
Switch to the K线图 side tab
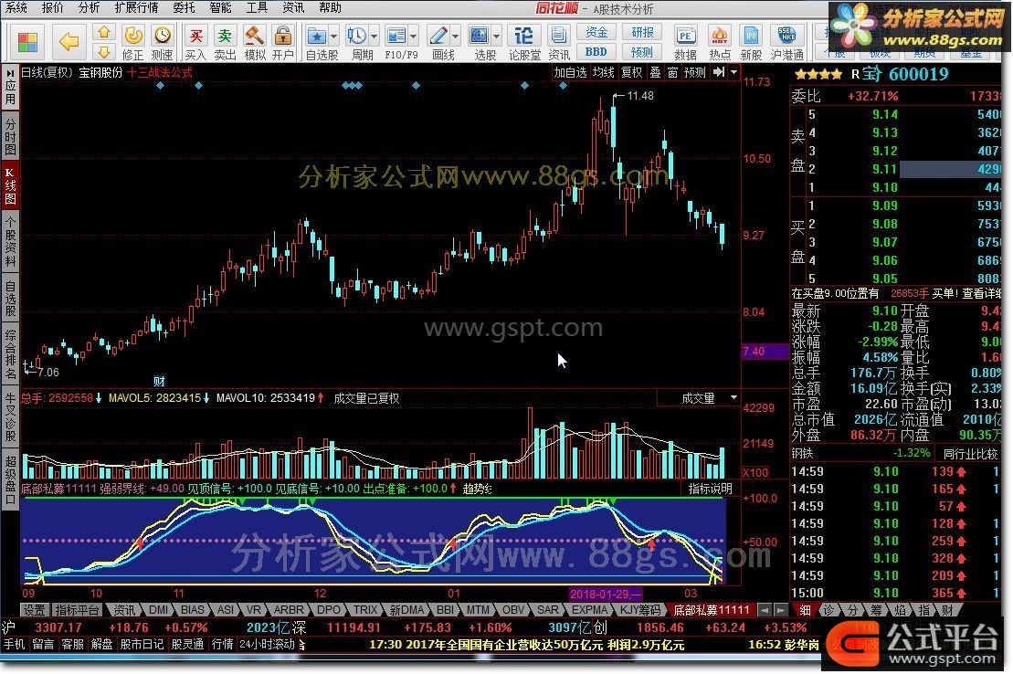pos(10,185)
